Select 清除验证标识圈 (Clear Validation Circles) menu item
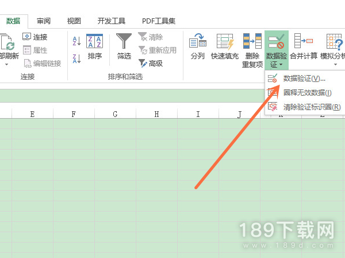Viewport: 345px width, 258px height. click(311, 107)
